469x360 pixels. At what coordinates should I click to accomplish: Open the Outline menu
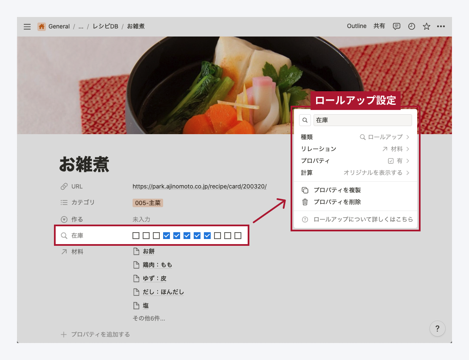(356, 26)
